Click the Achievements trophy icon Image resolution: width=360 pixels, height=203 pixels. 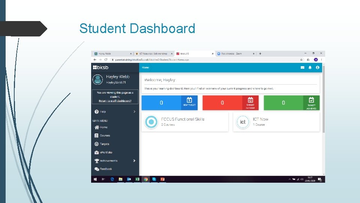(x=97, y=161)
